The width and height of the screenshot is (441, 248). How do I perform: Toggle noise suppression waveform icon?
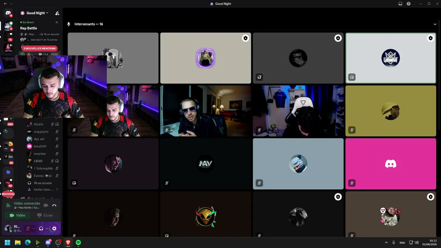46,205
